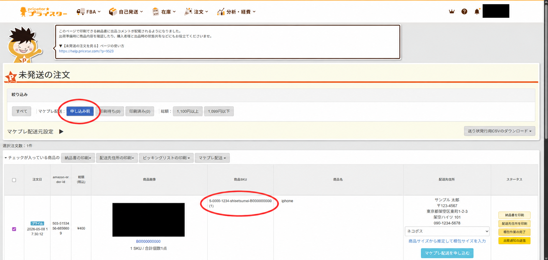The image size is (548, 260).
Task: Filter by 1,099円以下
Action: (219, 111)
